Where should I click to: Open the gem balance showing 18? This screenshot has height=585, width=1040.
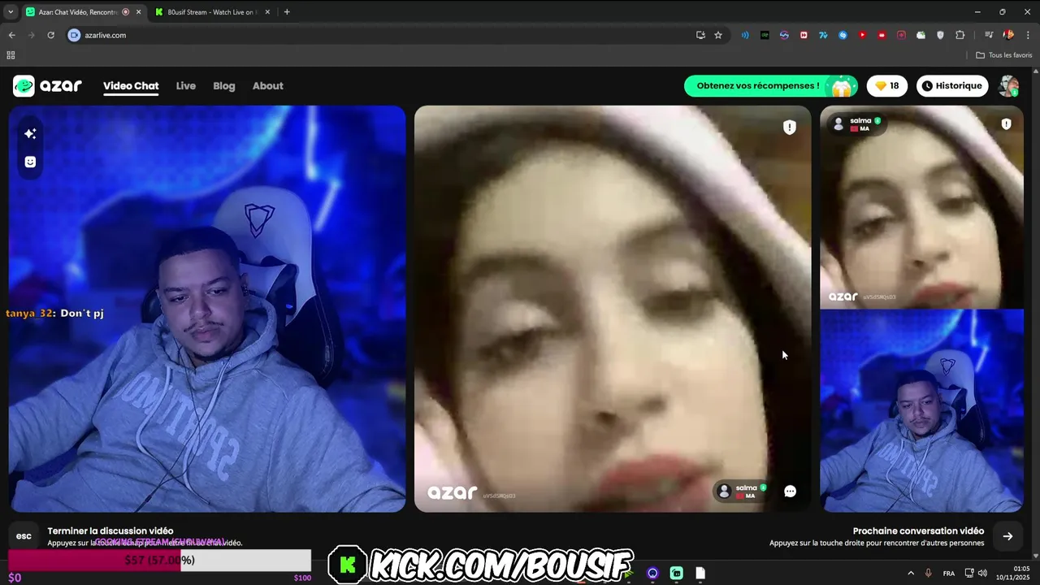point(886,86)
